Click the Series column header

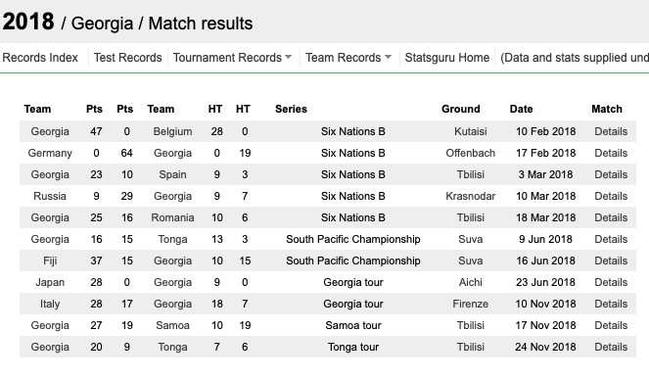tap(291, 109)
